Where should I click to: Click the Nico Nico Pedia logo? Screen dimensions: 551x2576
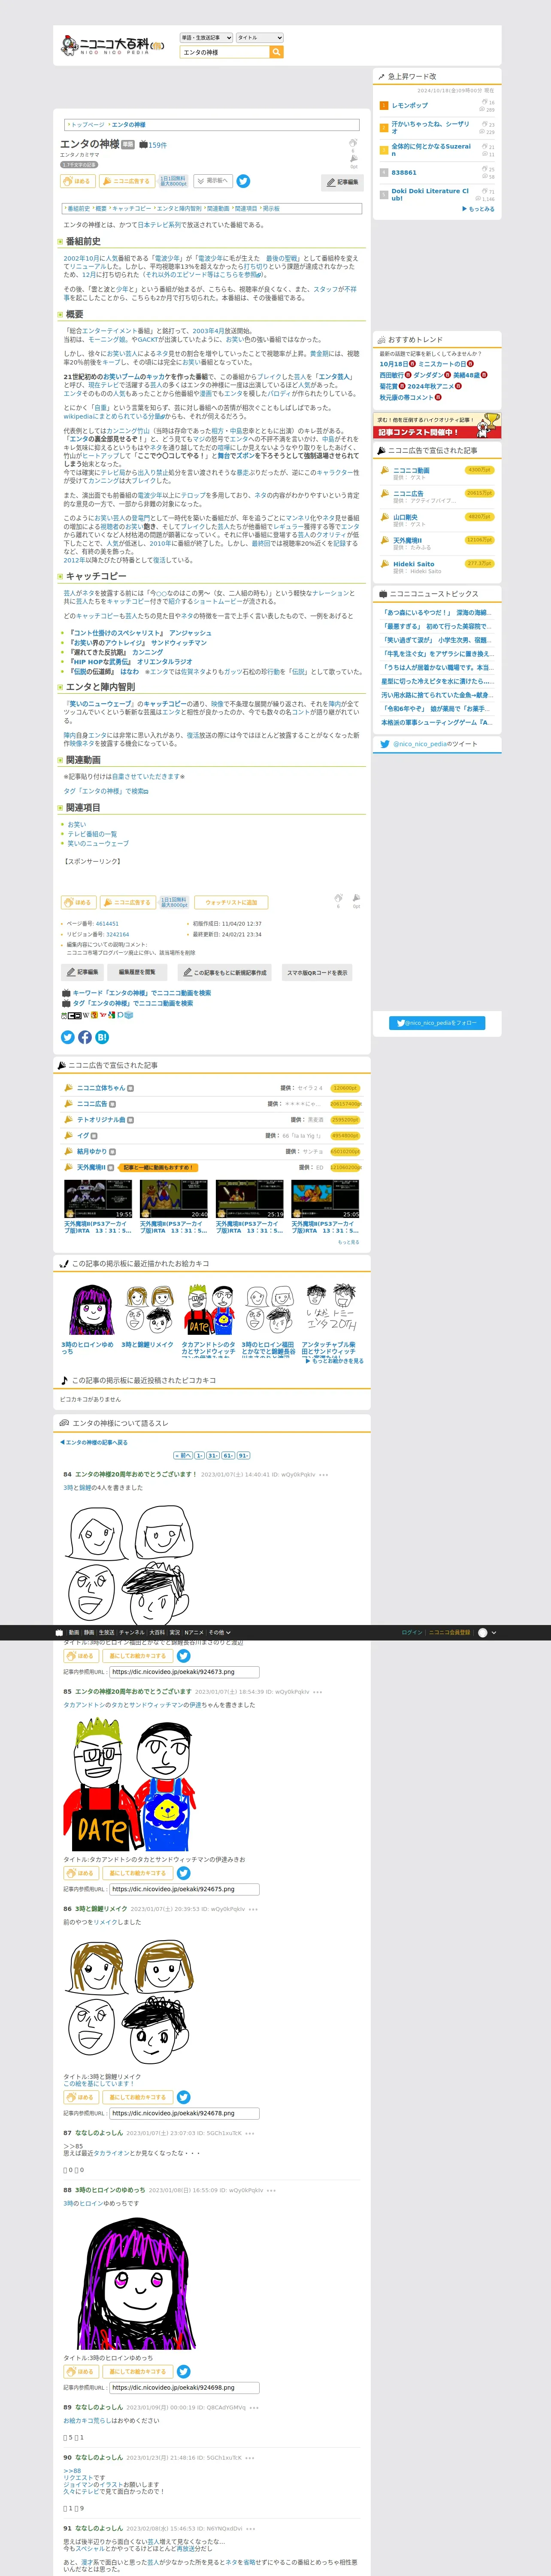[112, 46]
